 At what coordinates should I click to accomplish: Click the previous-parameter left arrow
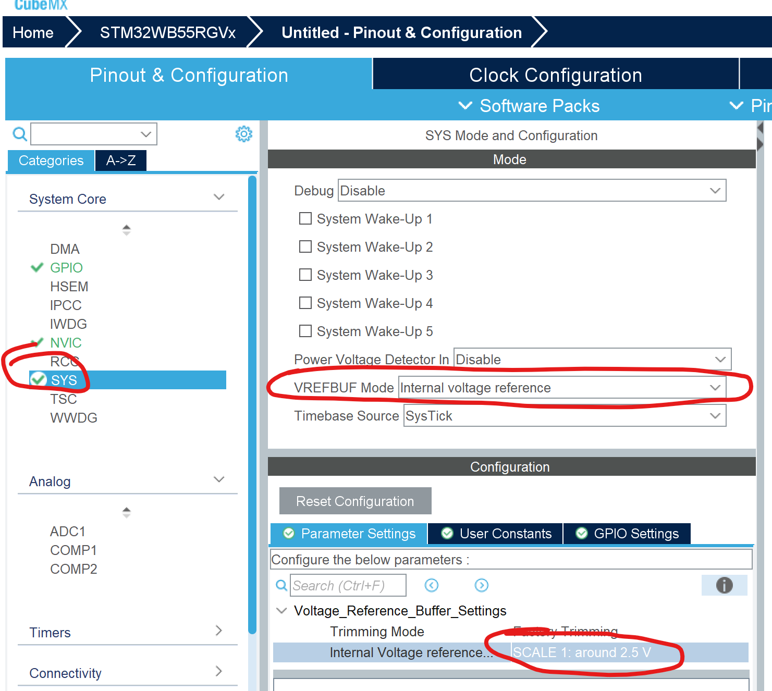432,585
